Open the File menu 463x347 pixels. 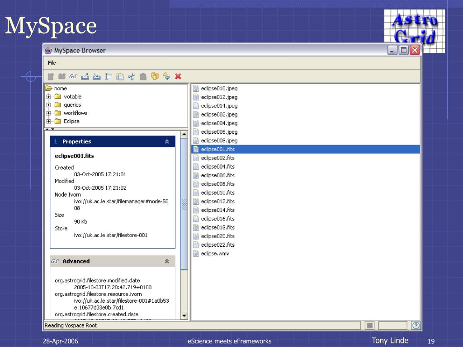click(x=52, y=62)
